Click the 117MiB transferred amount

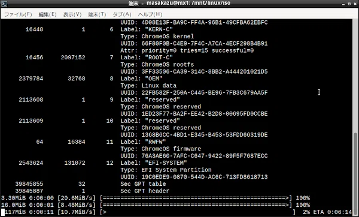coord(15,212)
